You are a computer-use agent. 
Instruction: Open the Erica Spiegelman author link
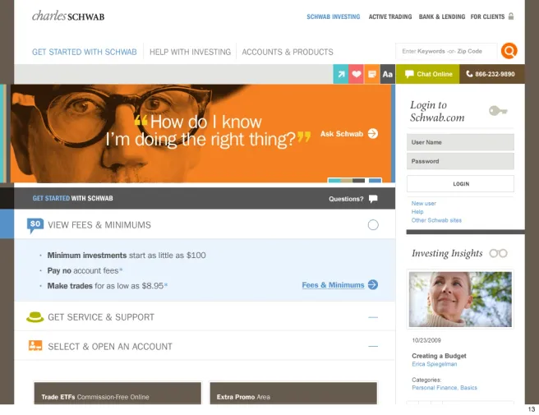(x=434, y=364)
